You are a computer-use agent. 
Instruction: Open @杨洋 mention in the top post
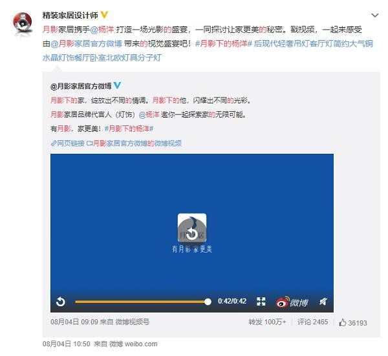point(102,30)
